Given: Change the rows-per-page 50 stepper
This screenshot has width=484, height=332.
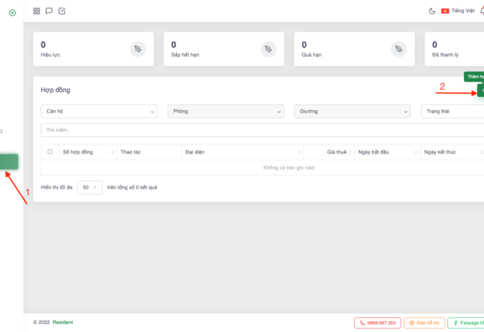Looking at the screenshot, I should coord(90,187).
